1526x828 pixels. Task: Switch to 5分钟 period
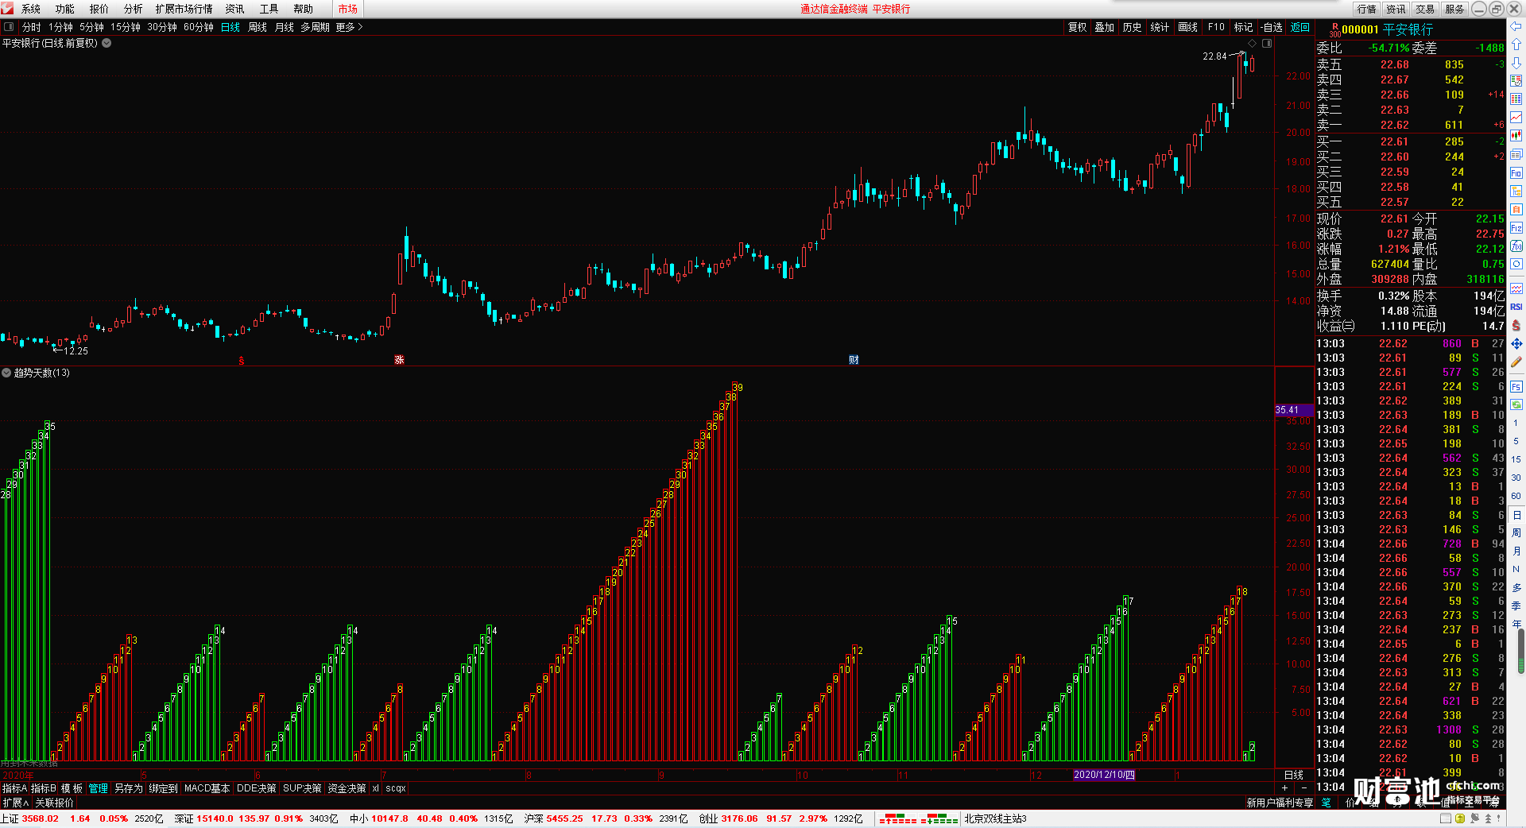(x=91, y=27)
